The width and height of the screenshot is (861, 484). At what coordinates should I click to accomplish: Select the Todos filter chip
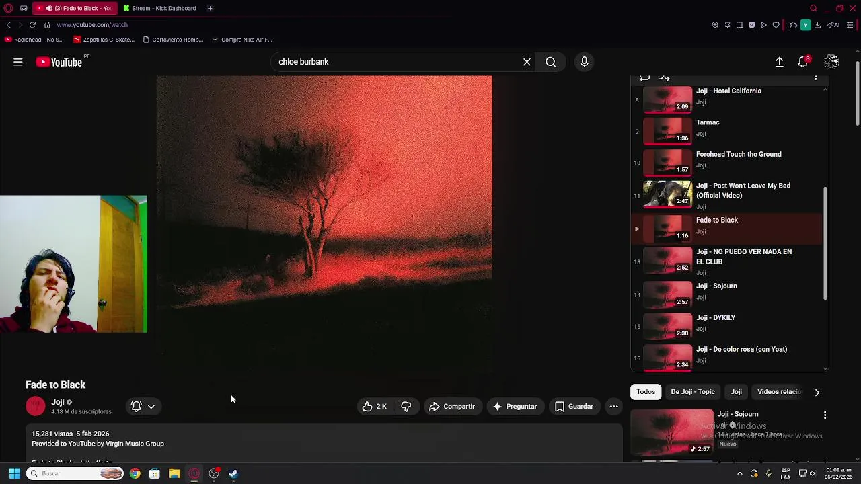tap(646, 392)
